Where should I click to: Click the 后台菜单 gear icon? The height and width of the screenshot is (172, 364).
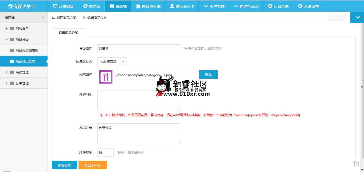pos(270,6)
